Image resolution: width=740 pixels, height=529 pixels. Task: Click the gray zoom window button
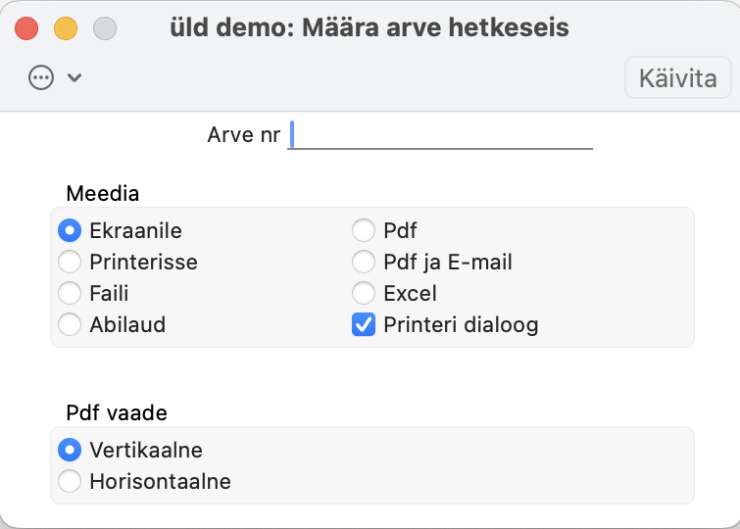click(x=104, y=28)
